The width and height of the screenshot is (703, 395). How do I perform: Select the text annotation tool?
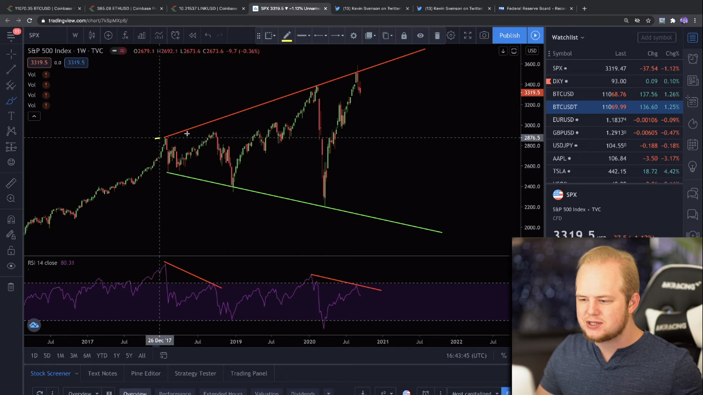click(11, 116)
